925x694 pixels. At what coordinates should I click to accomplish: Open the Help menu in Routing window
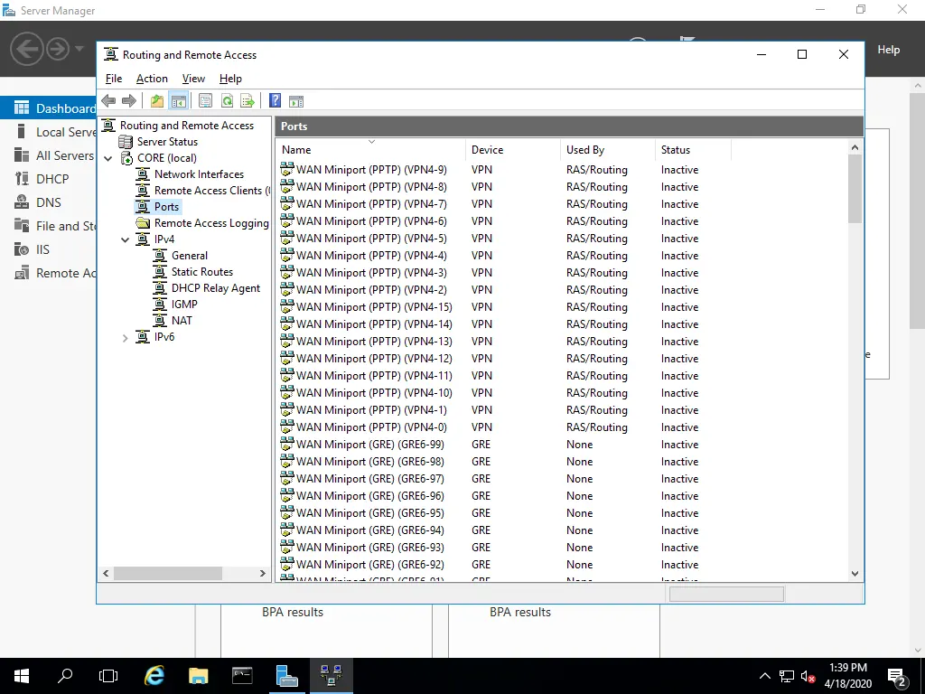point(230,79)
